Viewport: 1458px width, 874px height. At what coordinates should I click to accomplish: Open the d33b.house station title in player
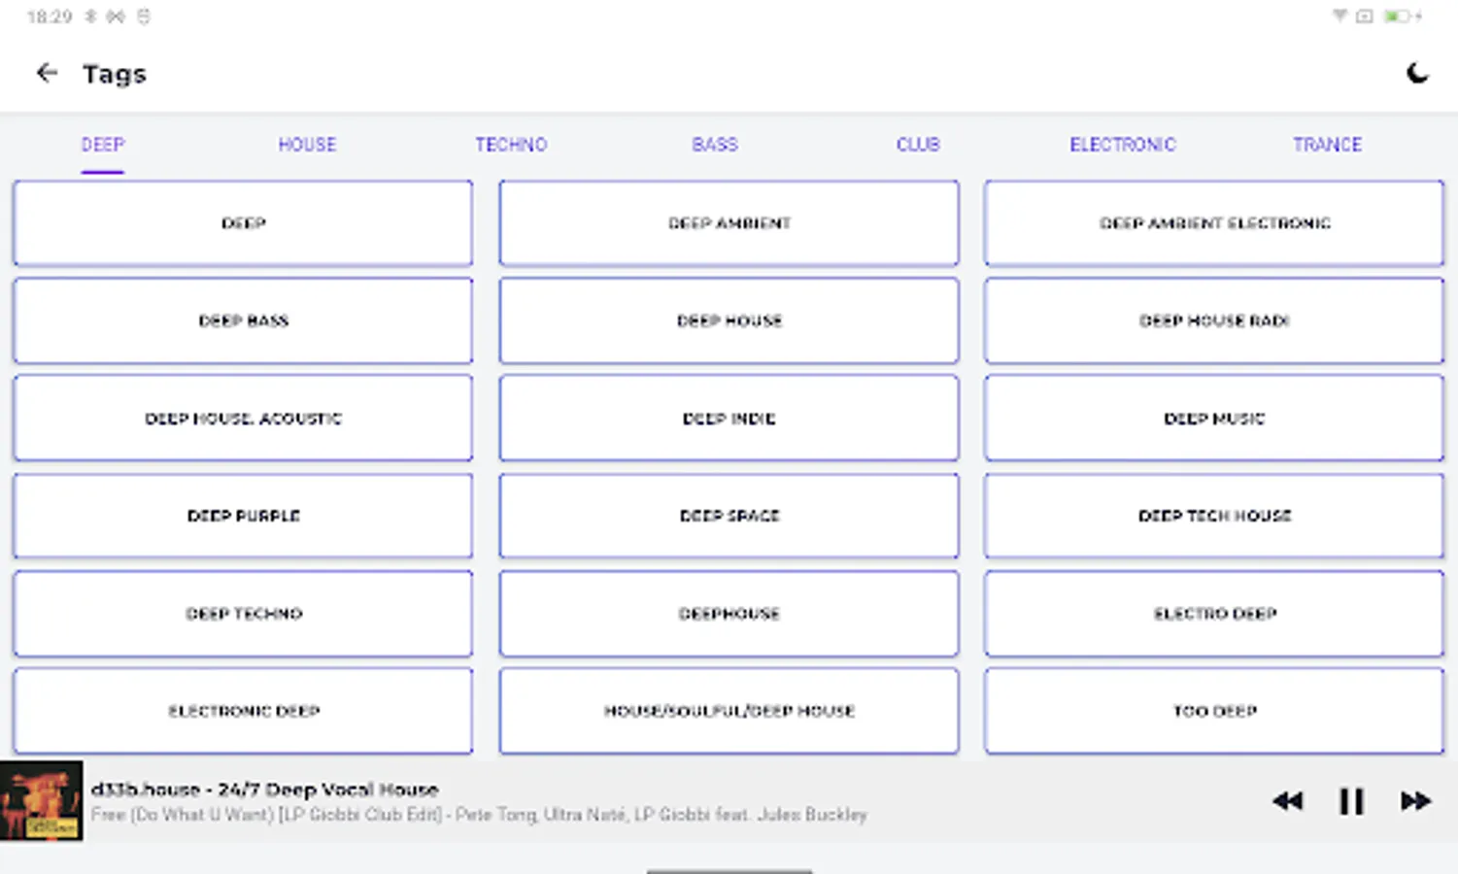click(265, 790)
